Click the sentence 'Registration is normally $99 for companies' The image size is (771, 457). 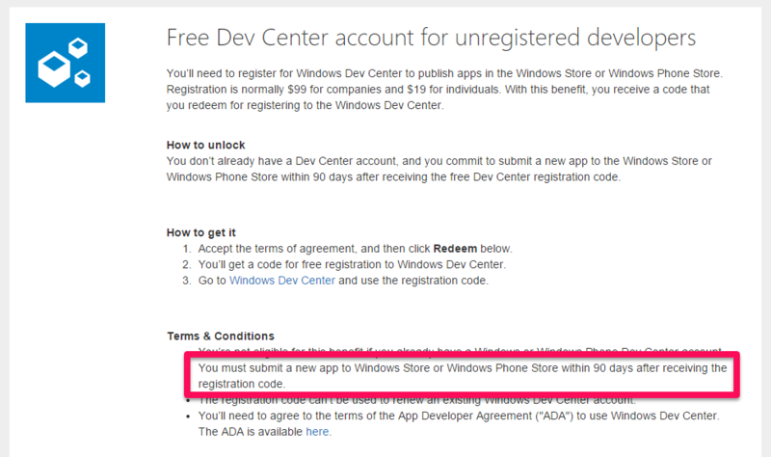point(334,90)
